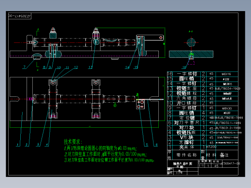
Task: Select technical requirement line 1 about V形块同轴度
Action: point(100,148)
